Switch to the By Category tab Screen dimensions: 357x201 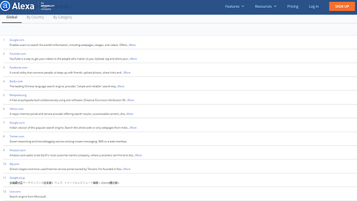[x=63, y=17]
